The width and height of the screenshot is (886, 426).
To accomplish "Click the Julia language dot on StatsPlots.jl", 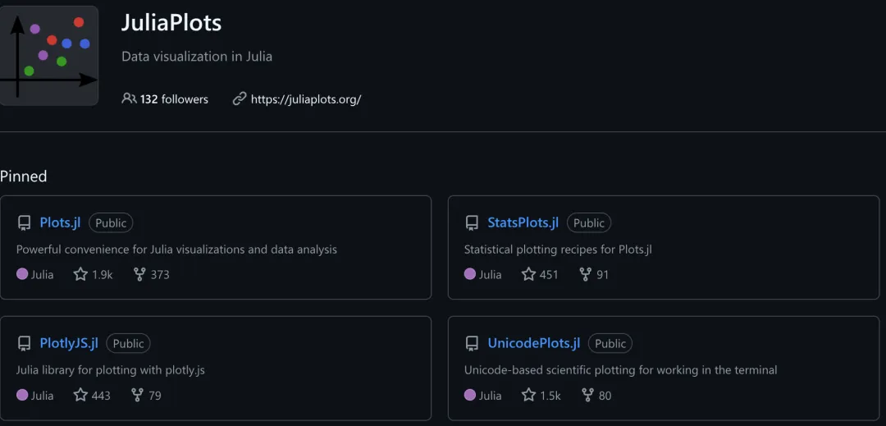I will [470, 274].
